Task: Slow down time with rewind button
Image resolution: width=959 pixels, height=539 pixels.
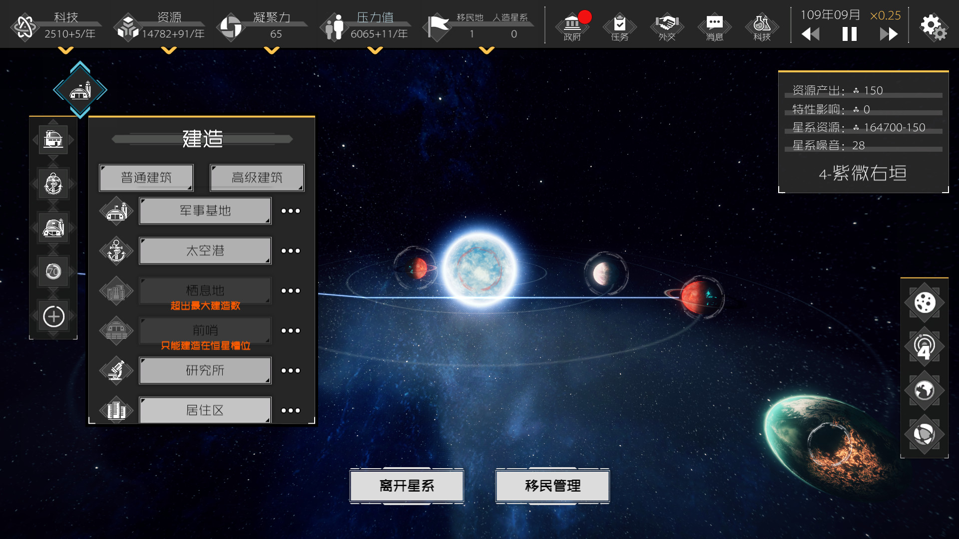Action: coord(810,34)
